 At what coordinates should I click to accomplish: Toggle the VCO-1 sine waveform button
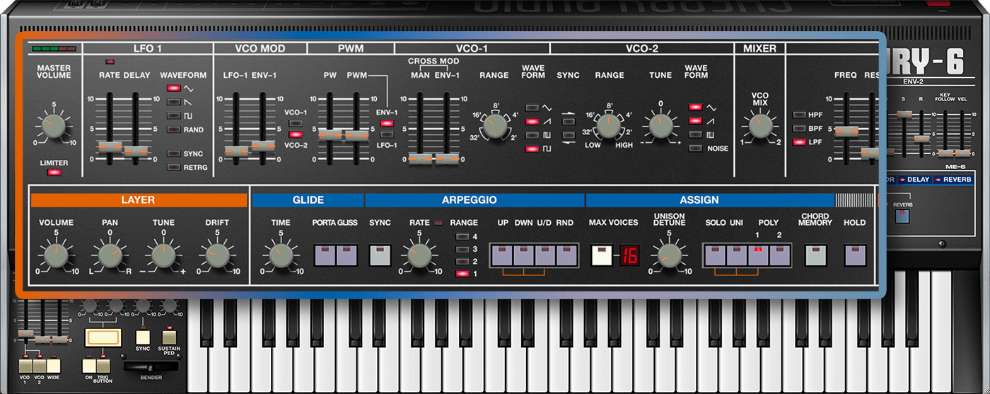point(532,107)
